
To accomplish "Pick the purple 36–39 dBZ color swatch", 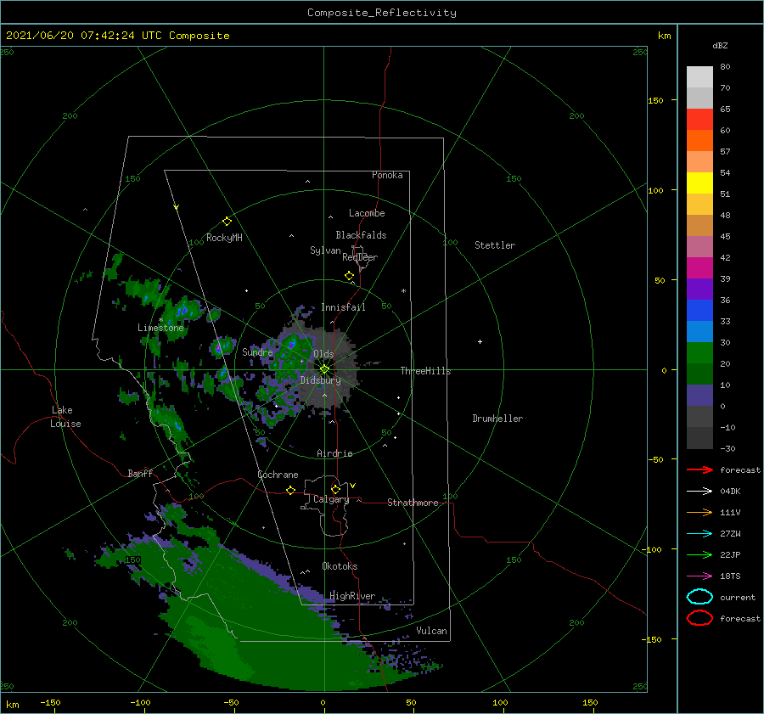I will [x=699, y=290].
